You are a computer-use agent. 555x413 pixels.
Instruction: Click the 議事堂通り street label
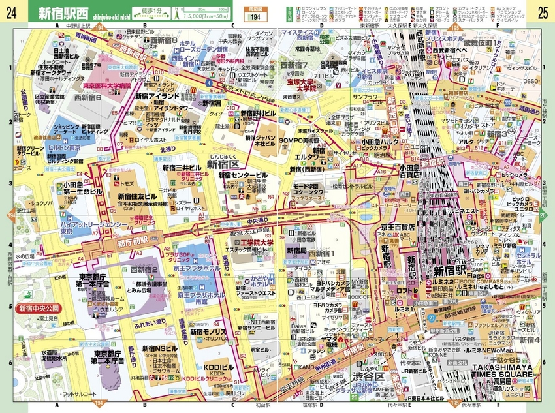pos(184,331)
